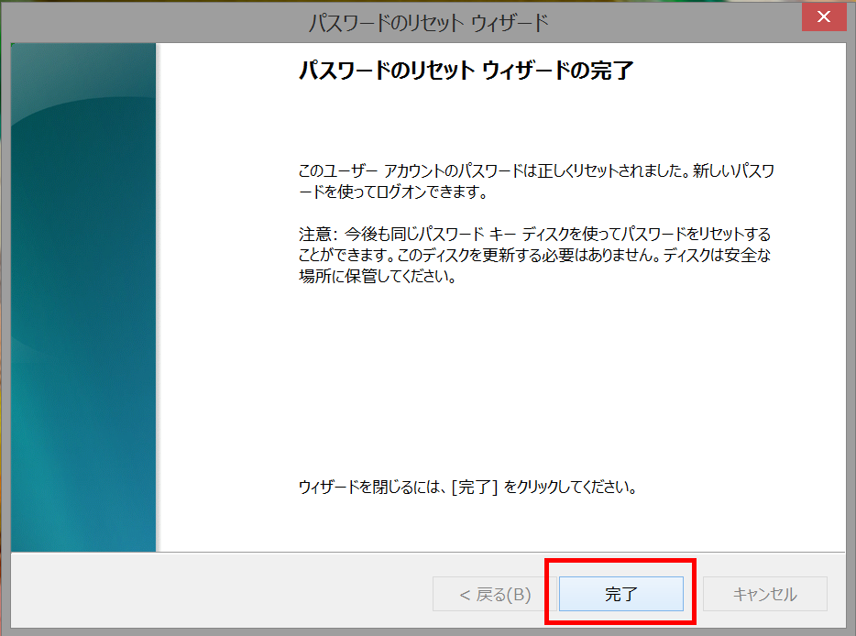
Task: Click the text ウィザードを閉じるには、[完了] をクリックしてください。
Action: [467, 487]
